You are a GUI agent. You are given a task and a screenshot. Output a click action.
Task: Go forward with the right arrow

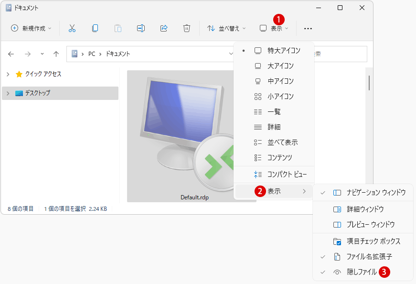pyautogui.click(x=28, y=54)
